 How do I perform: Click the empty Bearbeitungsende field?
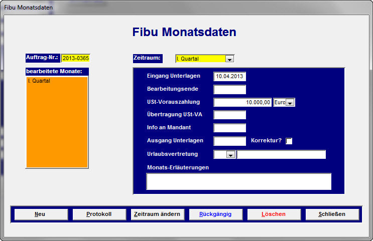point(229,90)
